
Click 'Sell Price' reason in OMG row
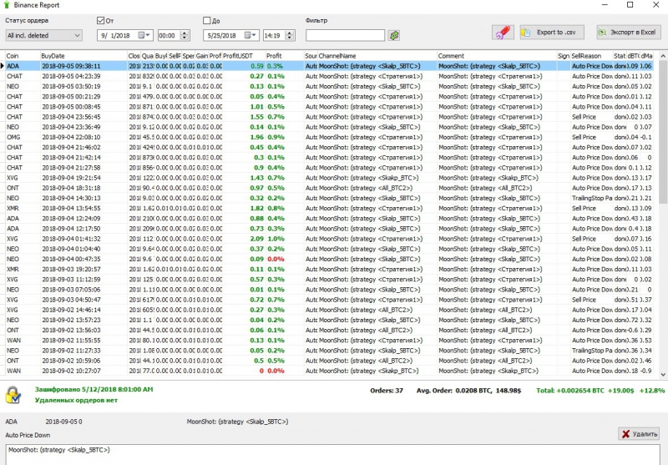[x=592, y=137]
